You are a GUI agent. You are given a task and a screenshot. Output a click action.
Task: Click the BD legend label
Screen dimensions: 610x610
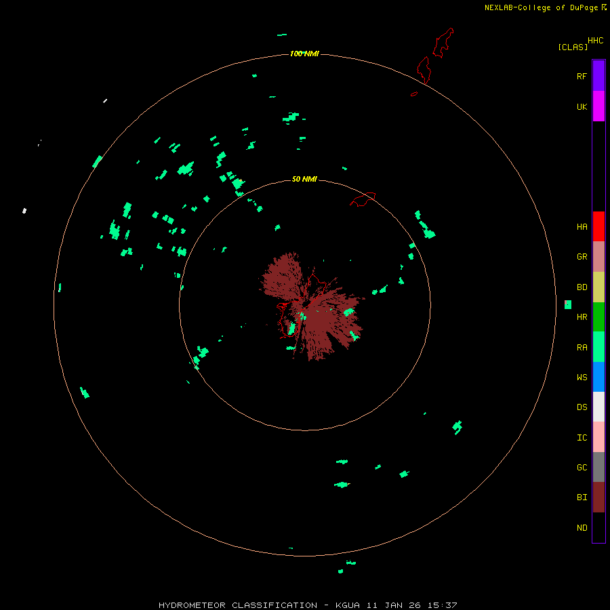(582, 287)
